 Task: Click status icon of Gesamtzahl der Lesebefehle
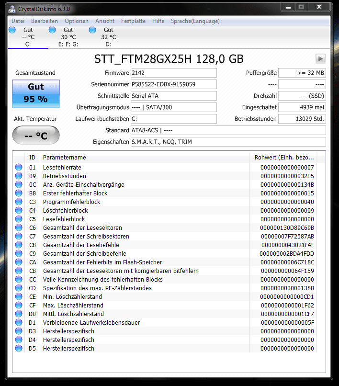point(19,245)
